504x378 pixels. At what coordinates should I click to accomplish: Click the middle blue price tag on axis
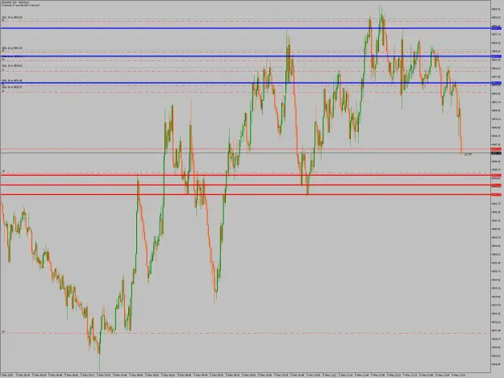(496, 56)
